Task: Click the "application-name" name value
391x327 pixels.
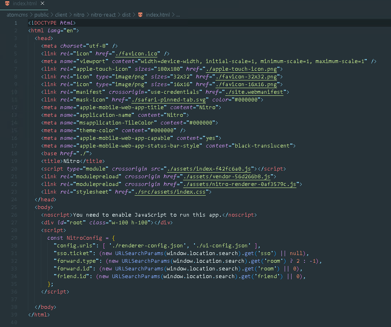Action: pos(106,115)
